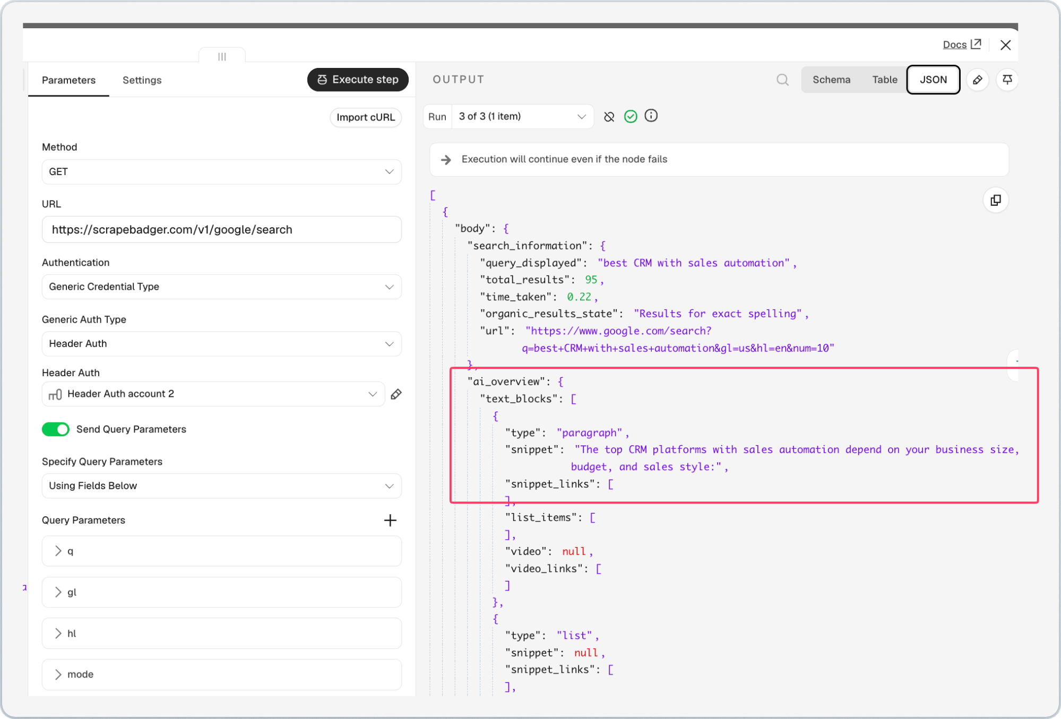Select the JSON output view
Image resolution: width=1061 pixels, height=719 pixels.
point(933,80)
